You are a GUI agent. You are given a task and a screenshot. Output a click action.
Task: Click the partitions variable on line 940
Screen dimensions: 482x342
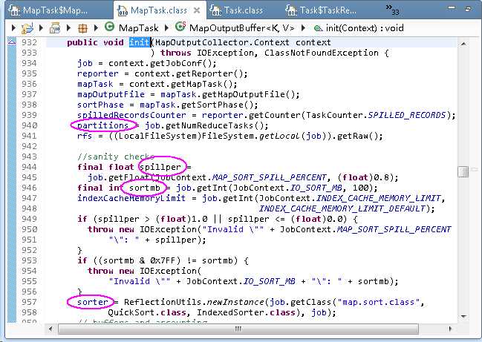102,125
